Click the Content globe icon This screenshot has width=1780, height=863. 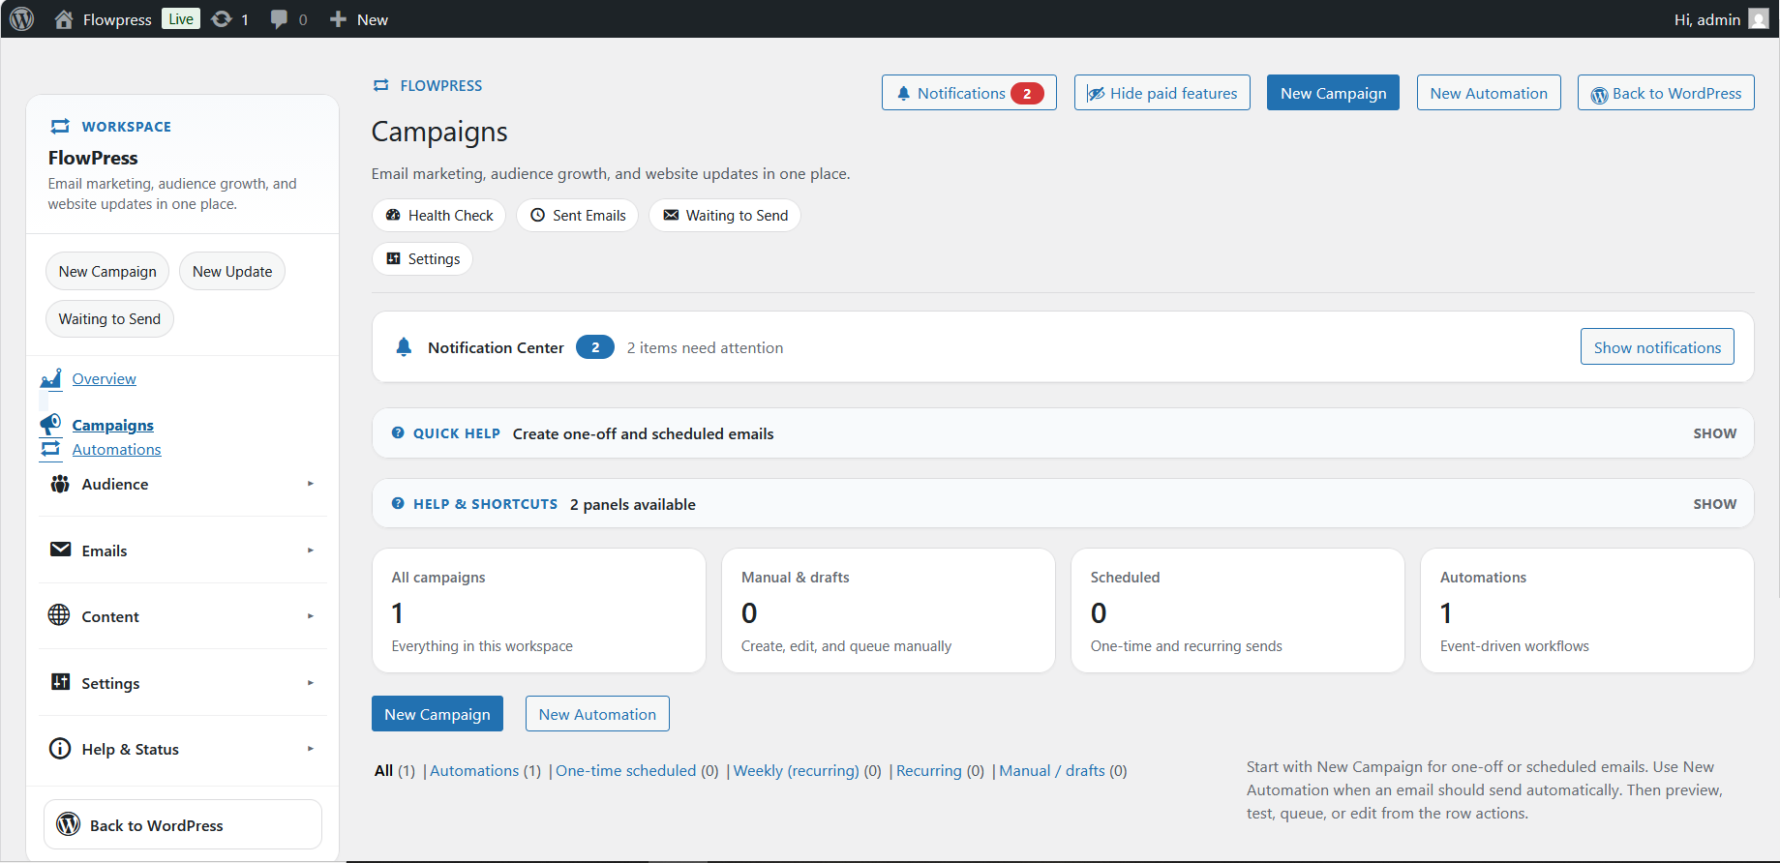pyautogui.click(x=59, y=615)
